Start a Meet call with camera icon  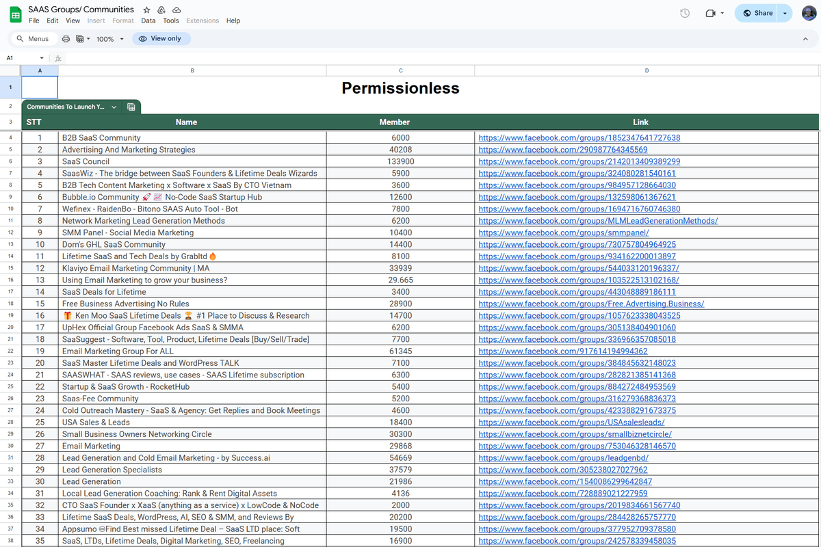click(709, 13)
